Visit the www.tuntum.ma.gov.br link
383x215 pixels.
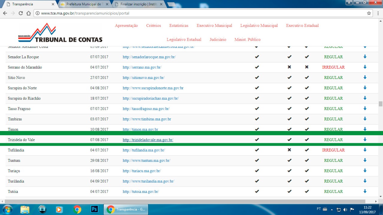146,161
